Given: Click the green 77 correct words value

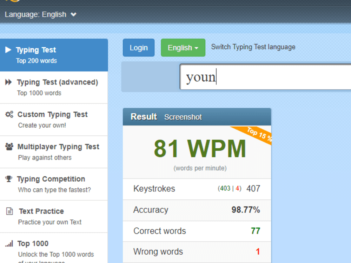Looking at the screenshot, I should click(x=256, y=231).
